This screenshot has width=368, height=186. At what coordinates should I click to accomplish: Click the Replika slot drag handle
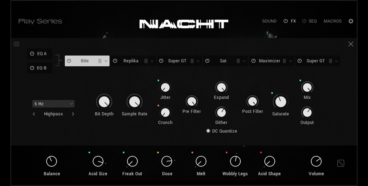(146, 61)
